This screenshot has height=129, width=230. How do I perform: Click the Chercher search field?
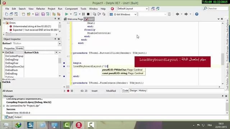coord(216,9)
